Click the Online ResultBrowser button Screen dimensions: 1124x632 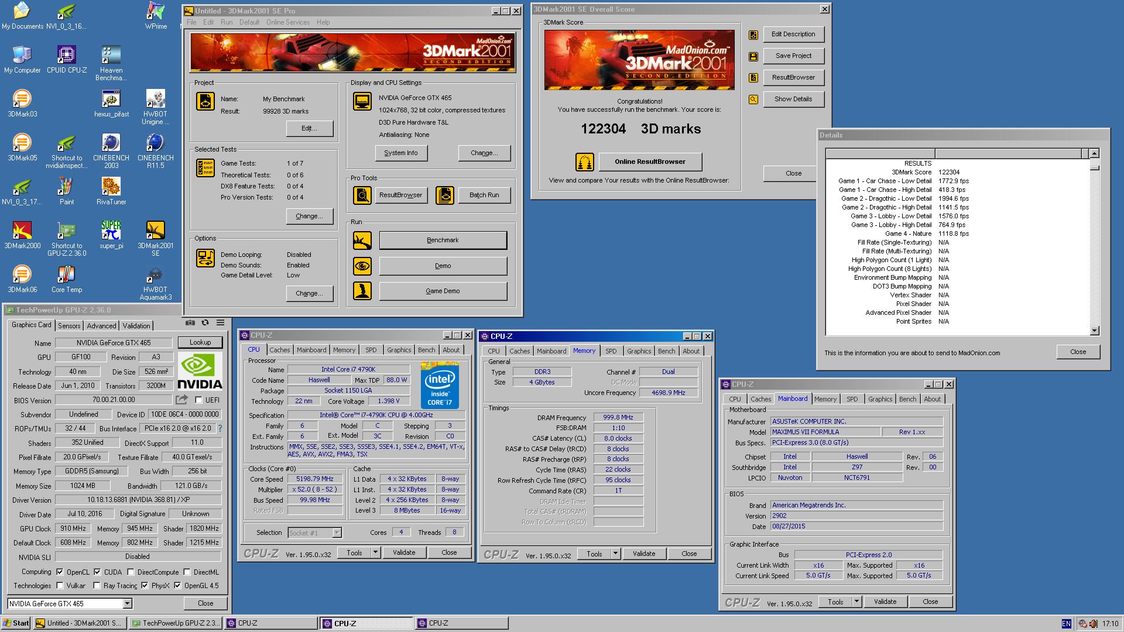click(x=650, y=162)
